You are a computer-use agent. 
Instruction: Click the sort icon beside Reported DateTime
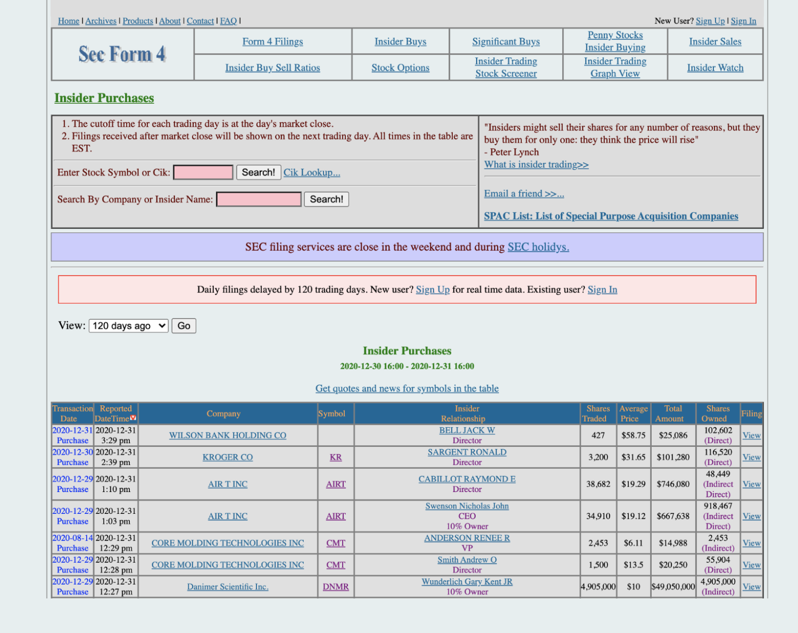133,418
